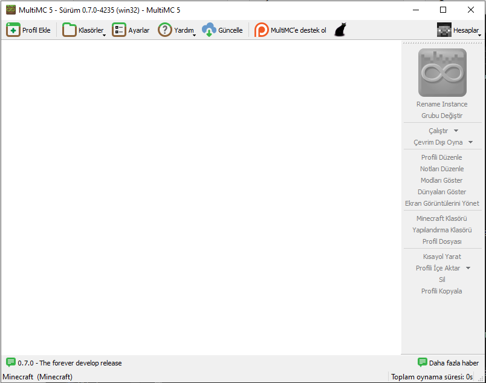The width and height of the screenshot is (486, 383).
Task: Open Dünyaları Göster
Action: (x=442, y=192)
